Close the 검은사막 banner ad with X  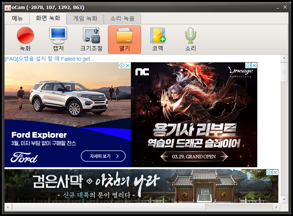[275, 172]
